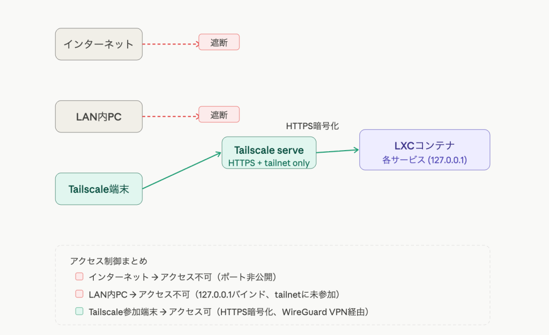Select the red dashed arrow from LAN内PC
The image size is (549, 335).
169,116
